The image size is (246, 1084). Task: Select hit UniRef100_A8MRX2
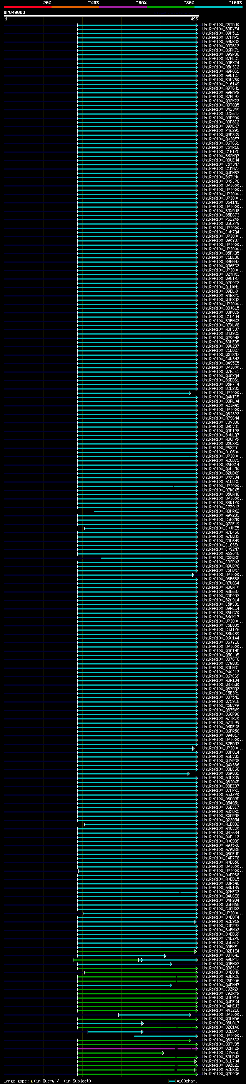[x=221, y=511]
